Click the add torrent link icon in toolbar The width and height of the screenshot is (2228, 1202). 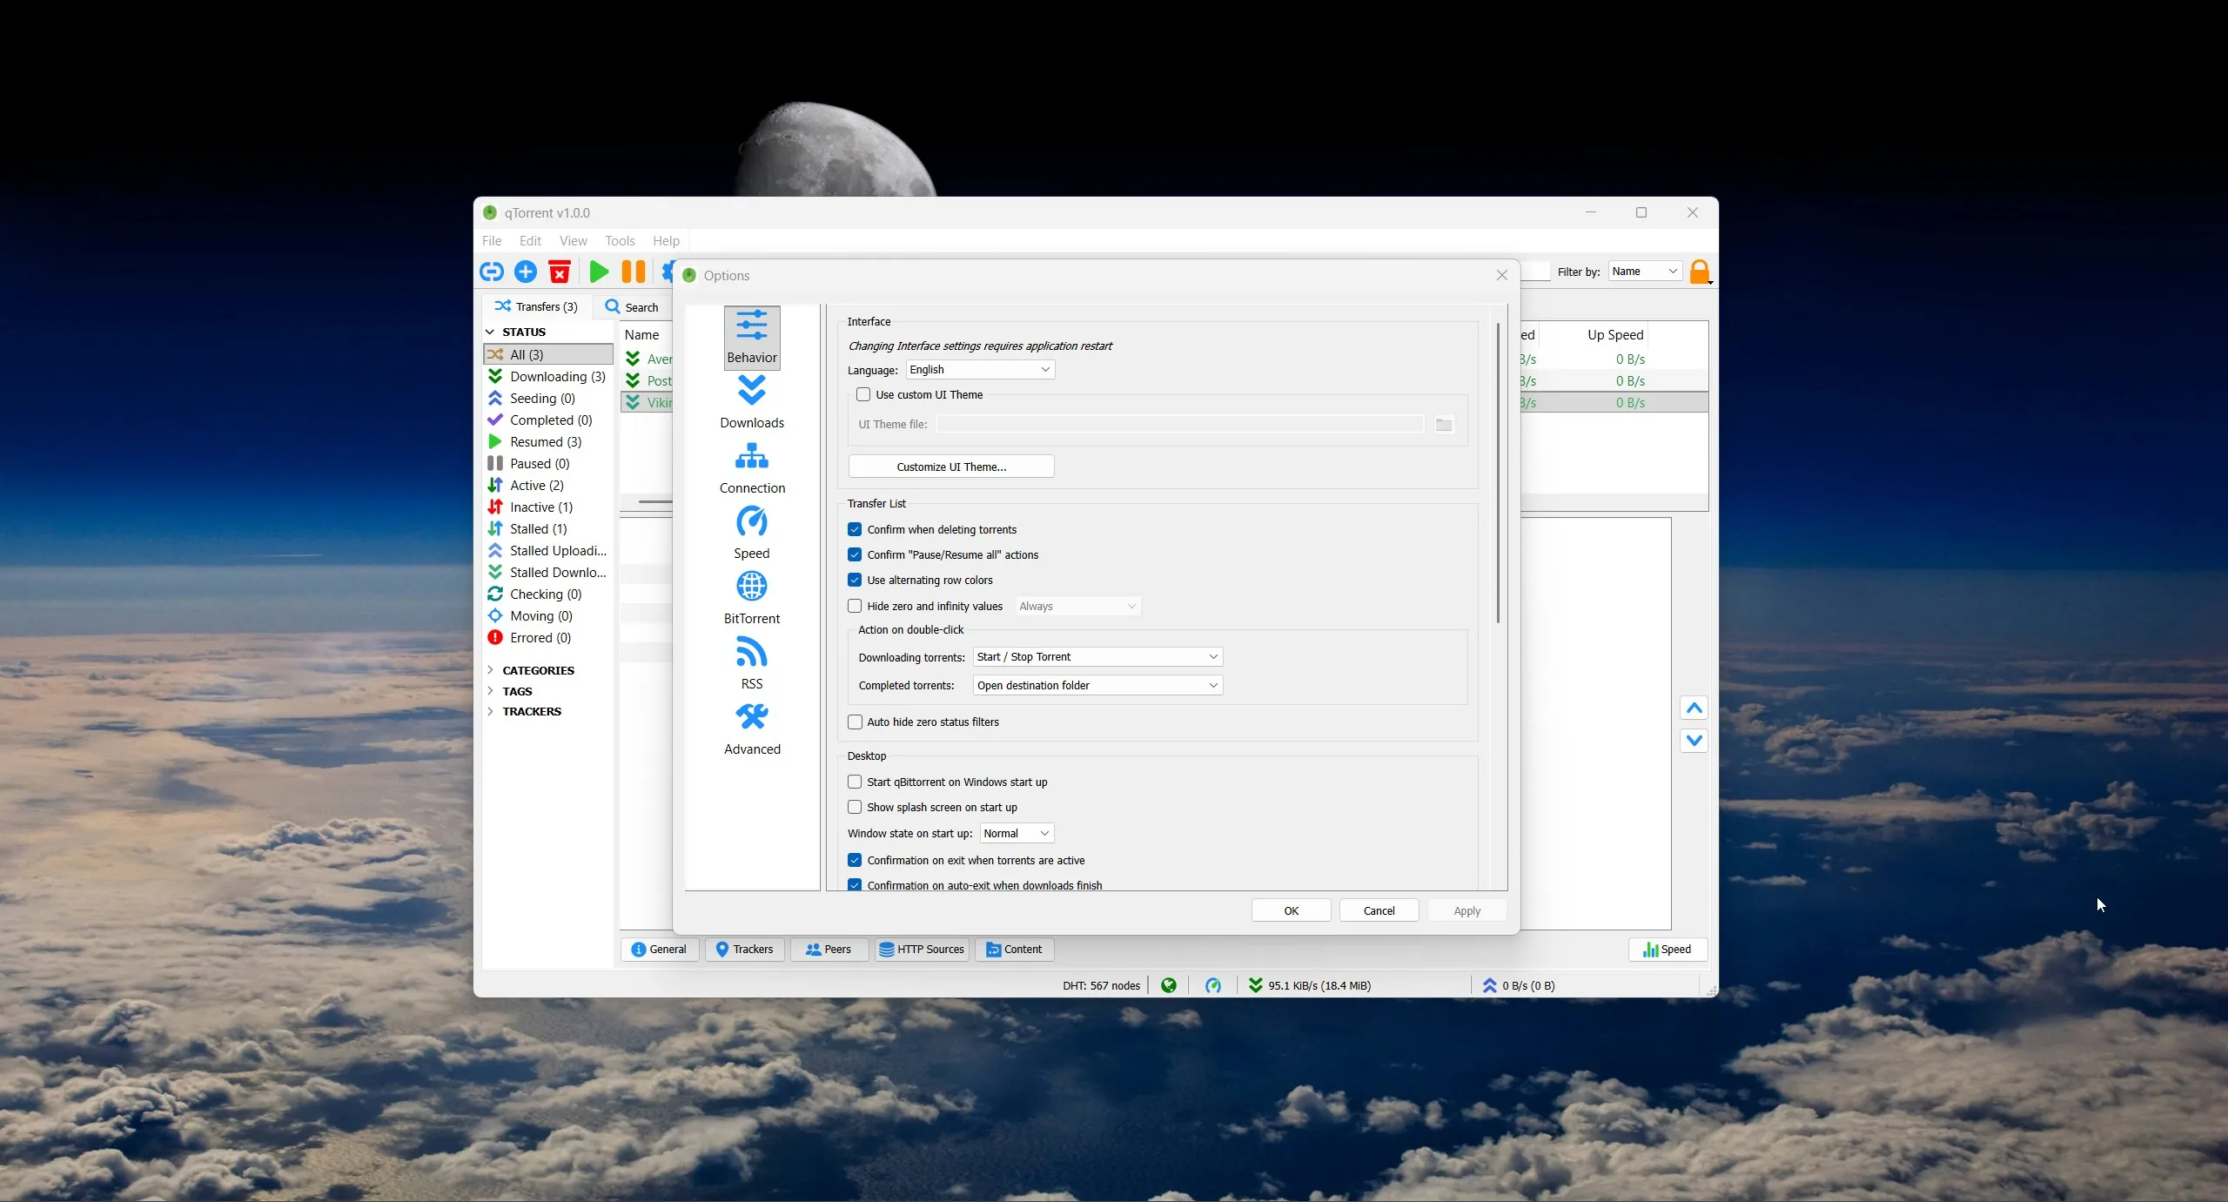(x=492, y=272)
